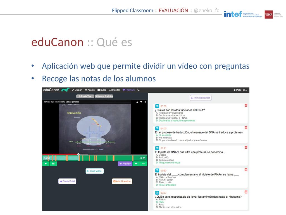The width and height of the screenshot is (286, 215).
Task: Select answer 'A. Sí, es cierto'
Action: click(163, 135)
